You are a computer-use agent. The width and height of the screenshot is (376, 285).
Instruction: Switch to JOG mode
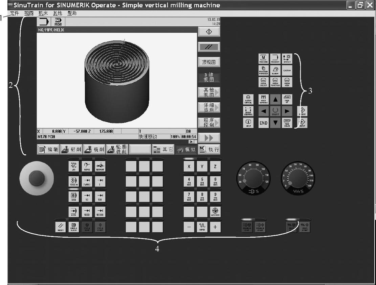click(x=73, y=166)
